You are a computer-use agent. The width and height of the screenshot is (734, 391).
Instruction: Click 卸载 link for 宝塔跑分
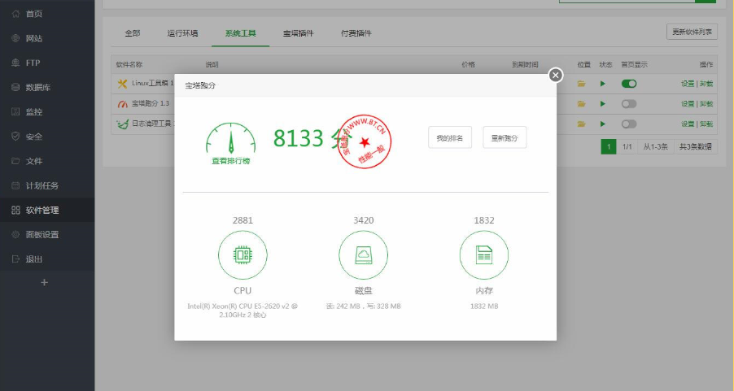(706, 104)
